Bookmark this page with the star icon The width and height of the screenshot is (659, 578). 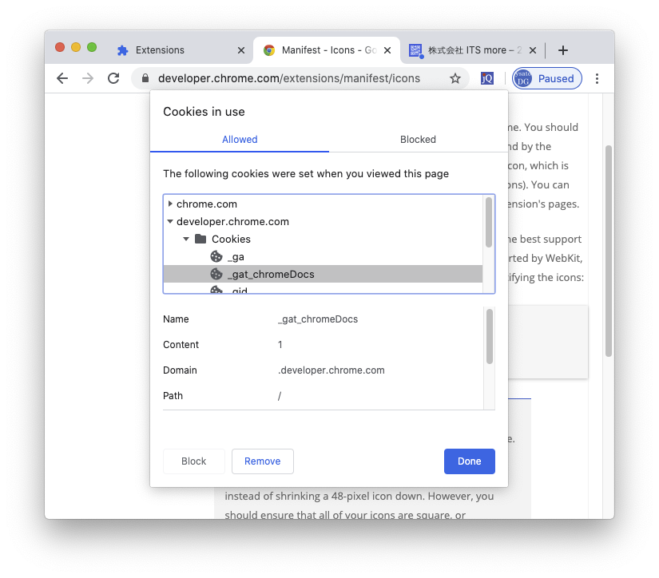455,78
